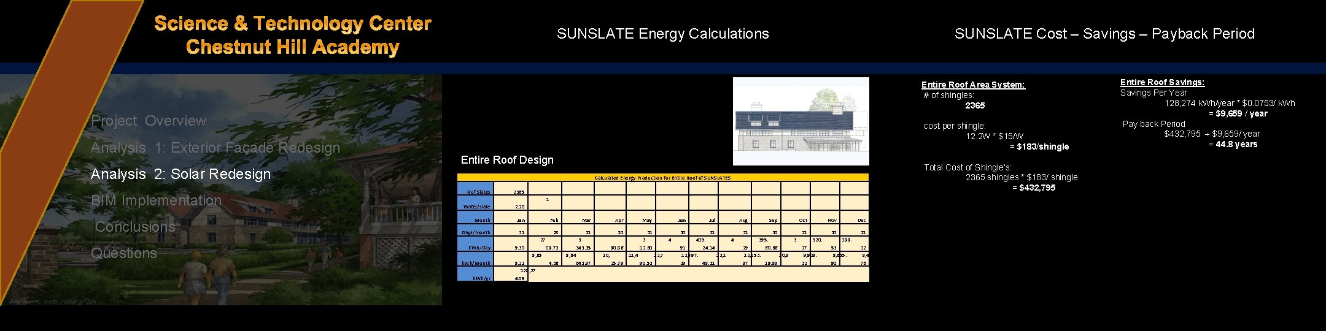Click the 'Entire Roof Area System:' heading
1326x331 pixels.
(973, 85)
